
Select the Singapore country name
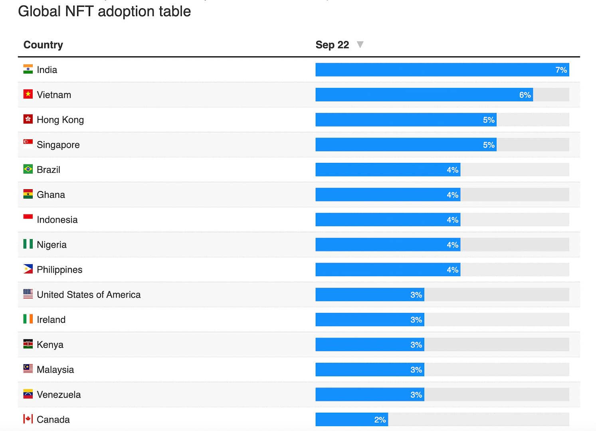tap(58, 145)
